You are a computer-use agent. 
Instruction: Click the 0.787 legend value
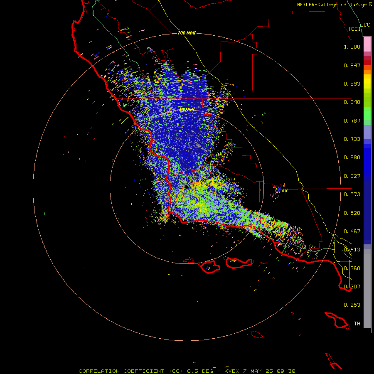[352, 121]
